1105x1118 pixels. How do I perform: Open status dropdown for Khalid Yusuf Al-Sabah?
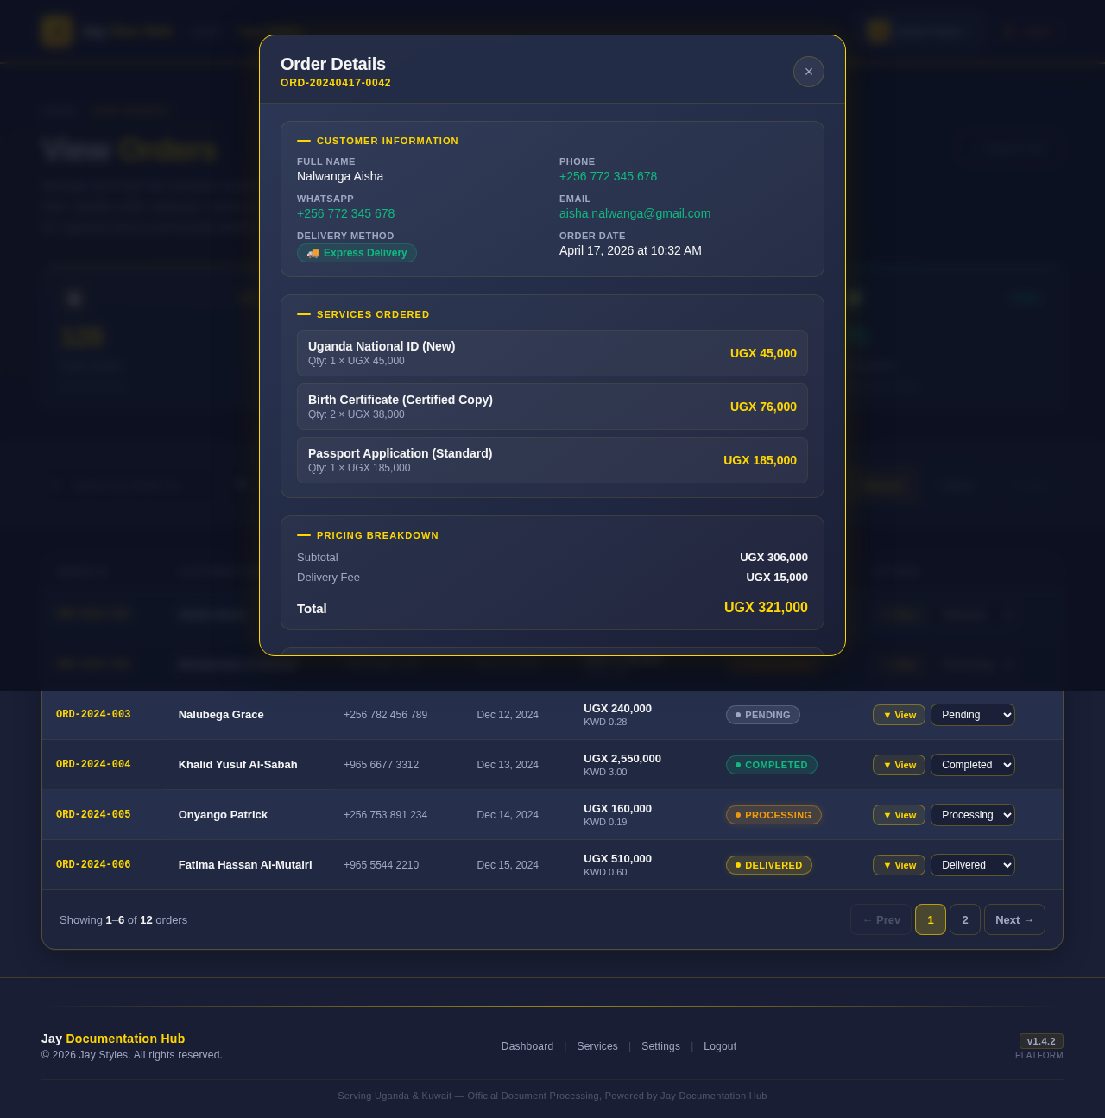pyautogui.click(x=973, y=765)
